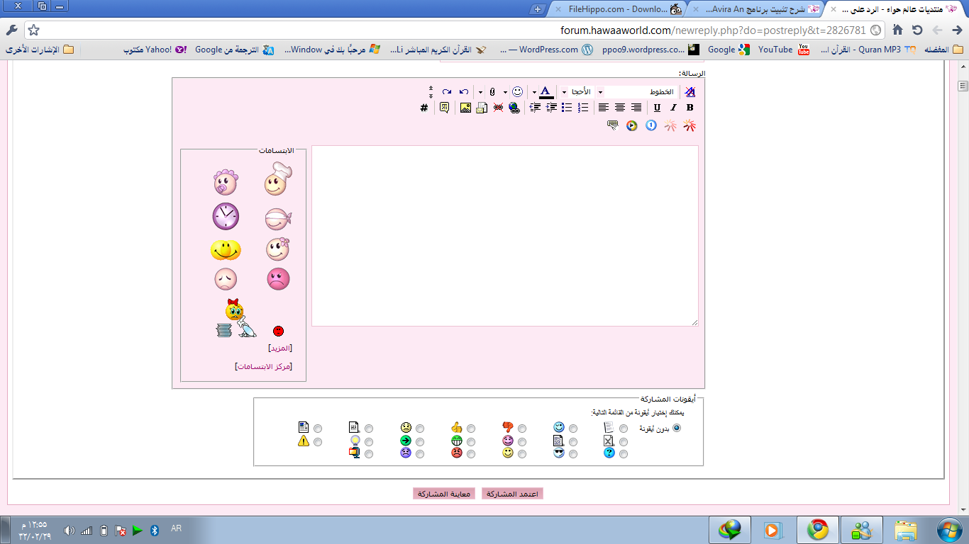
Task: Select the 'بدون أيقونة' radio button
Action: pos(676,428)
